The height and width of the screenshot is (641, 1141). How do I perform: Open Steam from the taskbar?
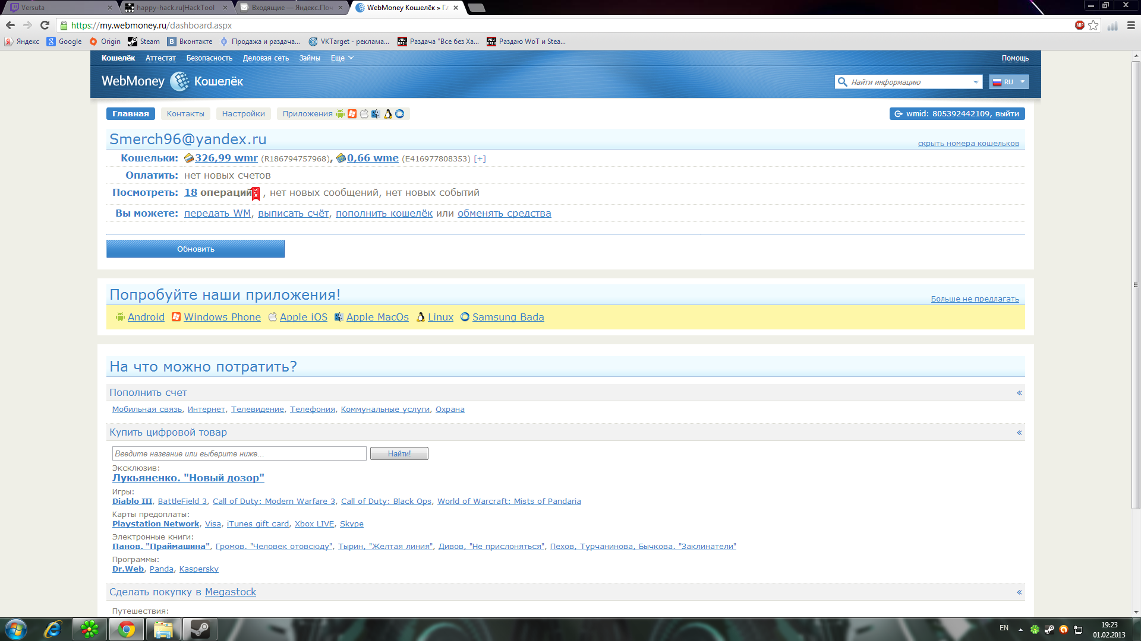click(200, 629)
